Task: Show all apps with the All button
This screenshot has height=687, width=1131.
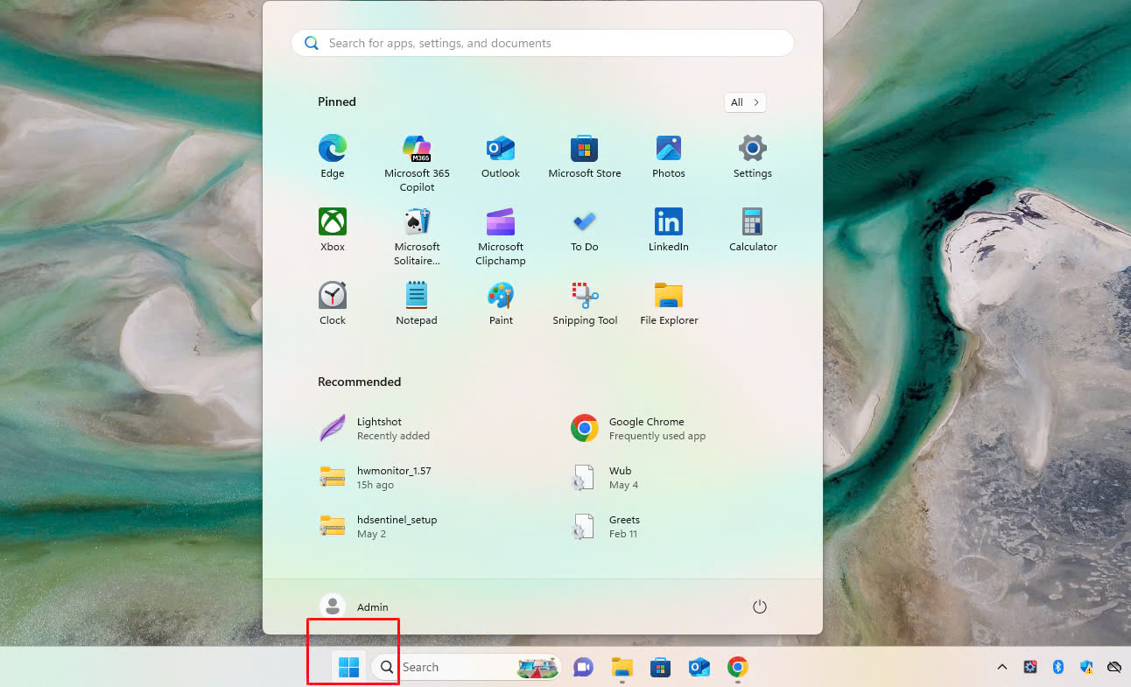Action: [x=745, y=102]
